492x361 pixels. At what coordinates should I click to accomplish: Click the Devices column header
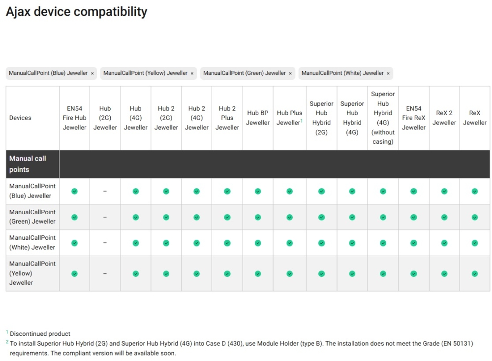coord(20,118)
